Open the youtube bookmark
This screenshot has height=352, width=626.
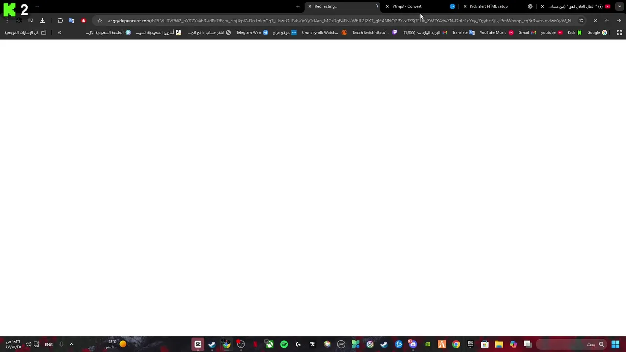552,33
